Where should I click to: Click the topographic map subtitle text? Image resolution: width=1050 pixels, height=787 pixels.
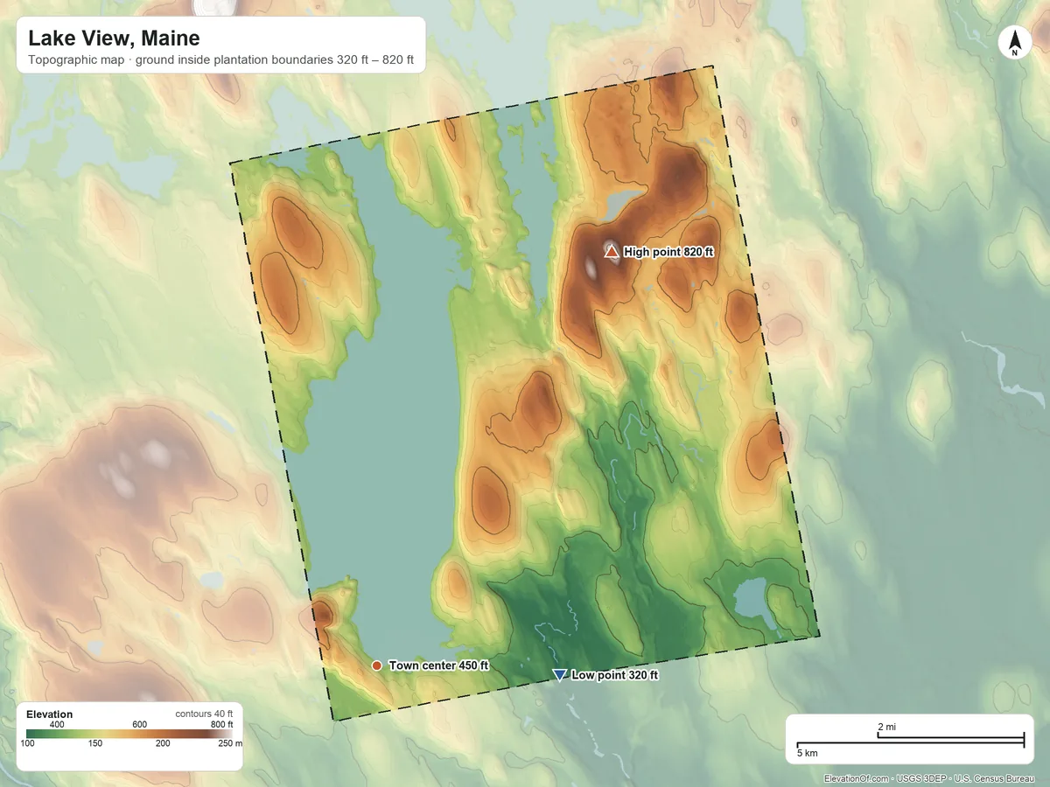point(220,61)
